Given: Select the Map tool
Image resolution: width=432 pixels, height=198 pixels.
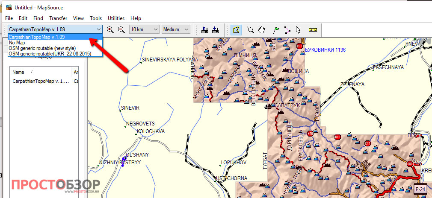Looking at the screenshot, I should 236,29.
